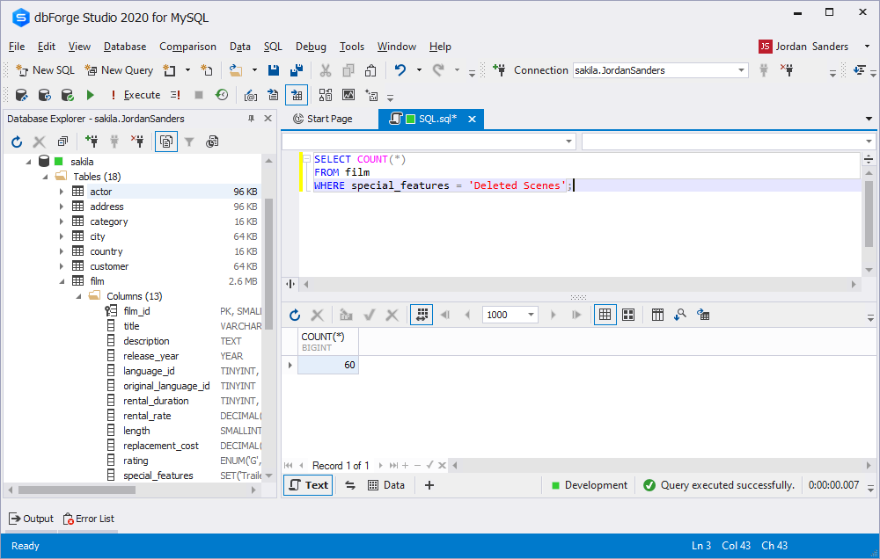Switch results to card view icon

[x=628, y=315]
